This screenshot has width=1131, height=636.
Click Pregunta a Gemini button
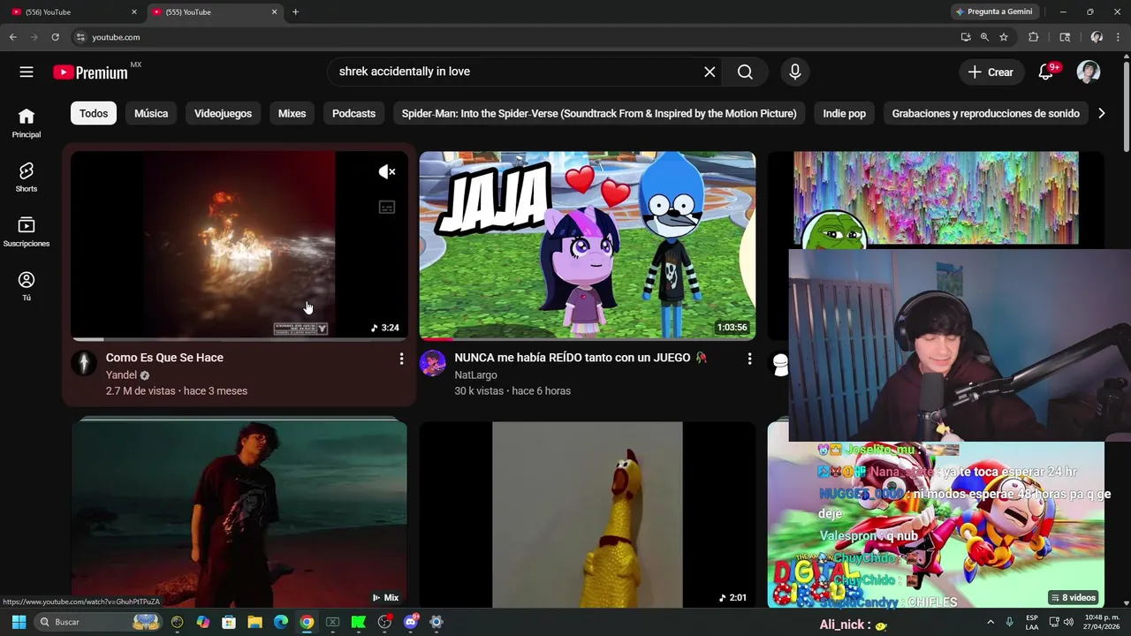tap(993, 11)
